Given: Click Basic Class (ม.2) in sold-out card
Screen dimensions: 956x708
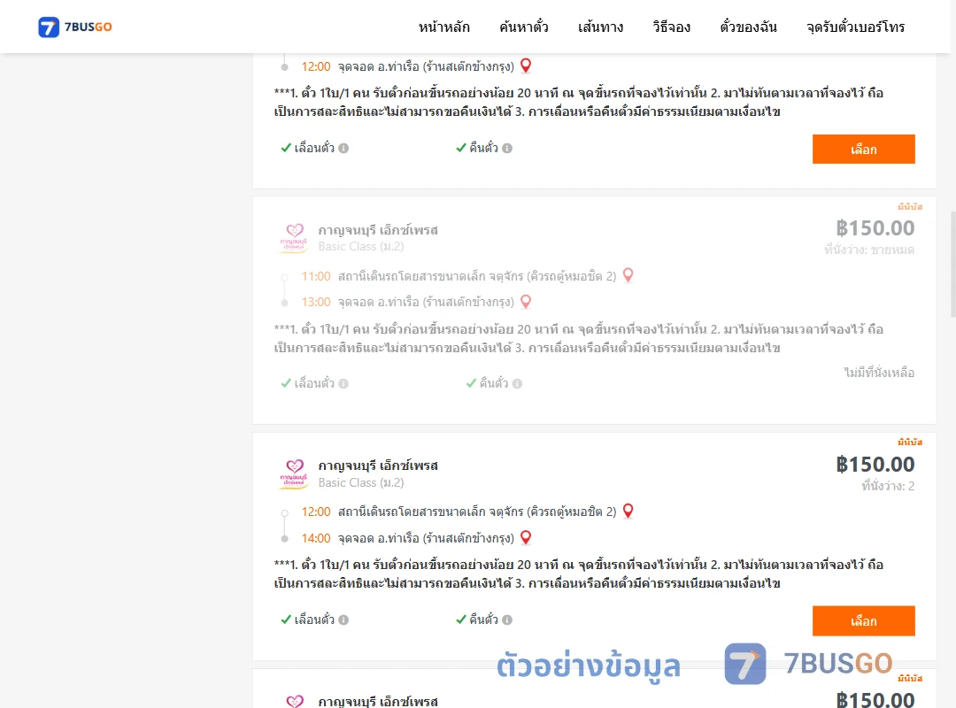Looking at the screenshot, I should coord(361,246).
